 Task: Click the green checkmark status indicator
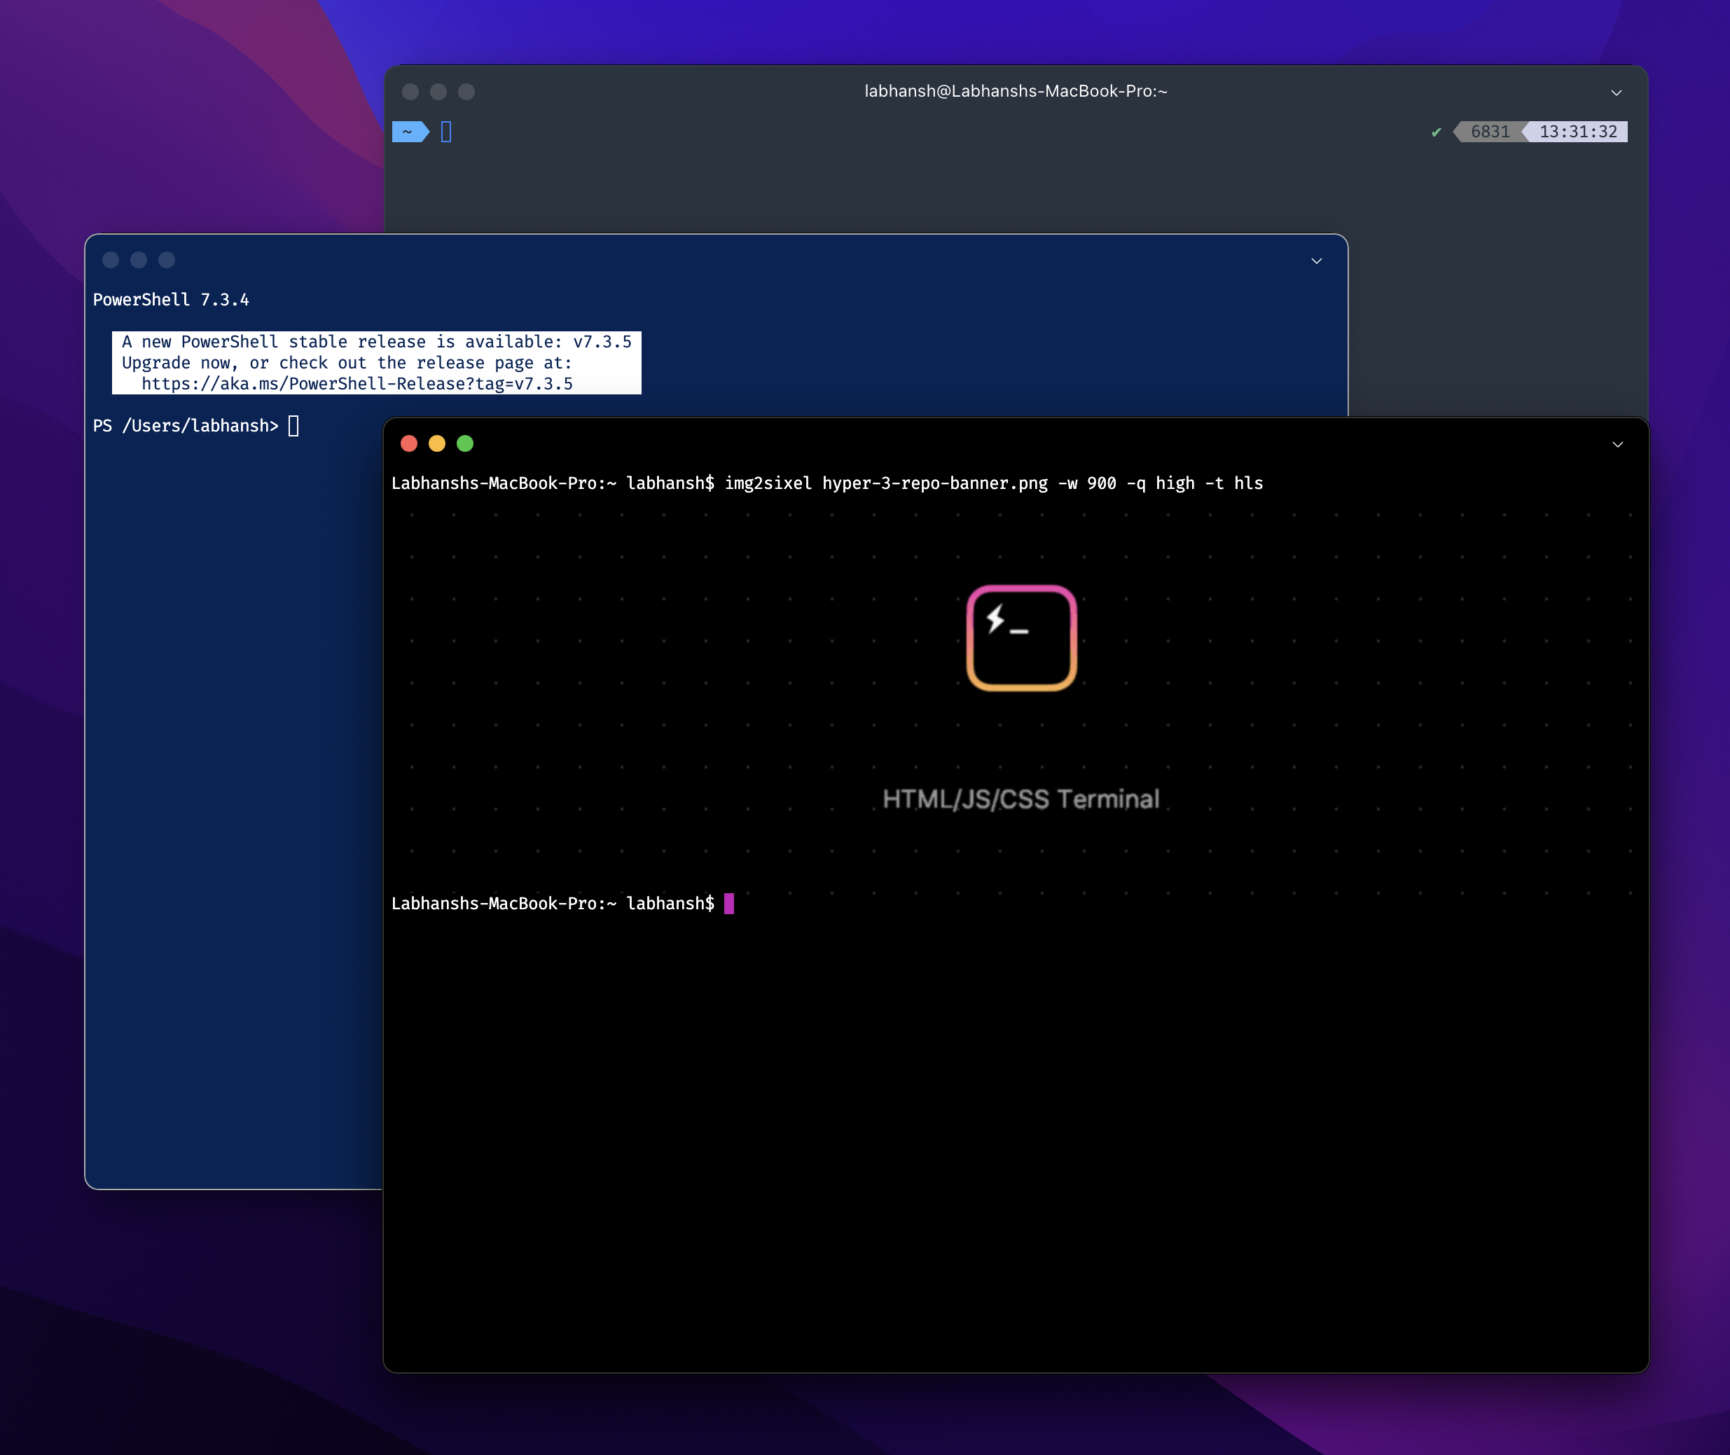tap(1437, 132)
